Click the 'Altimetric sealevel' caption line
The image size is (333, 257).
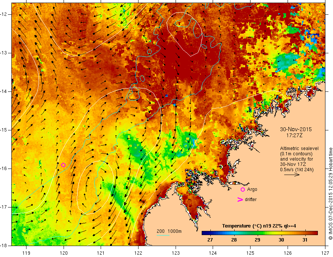pos(299,149)
